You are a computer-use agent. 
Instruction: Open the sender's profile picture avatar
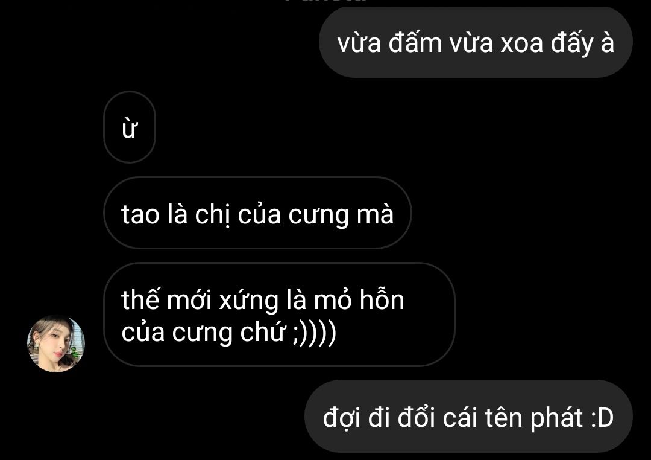[x=56, y=344]
